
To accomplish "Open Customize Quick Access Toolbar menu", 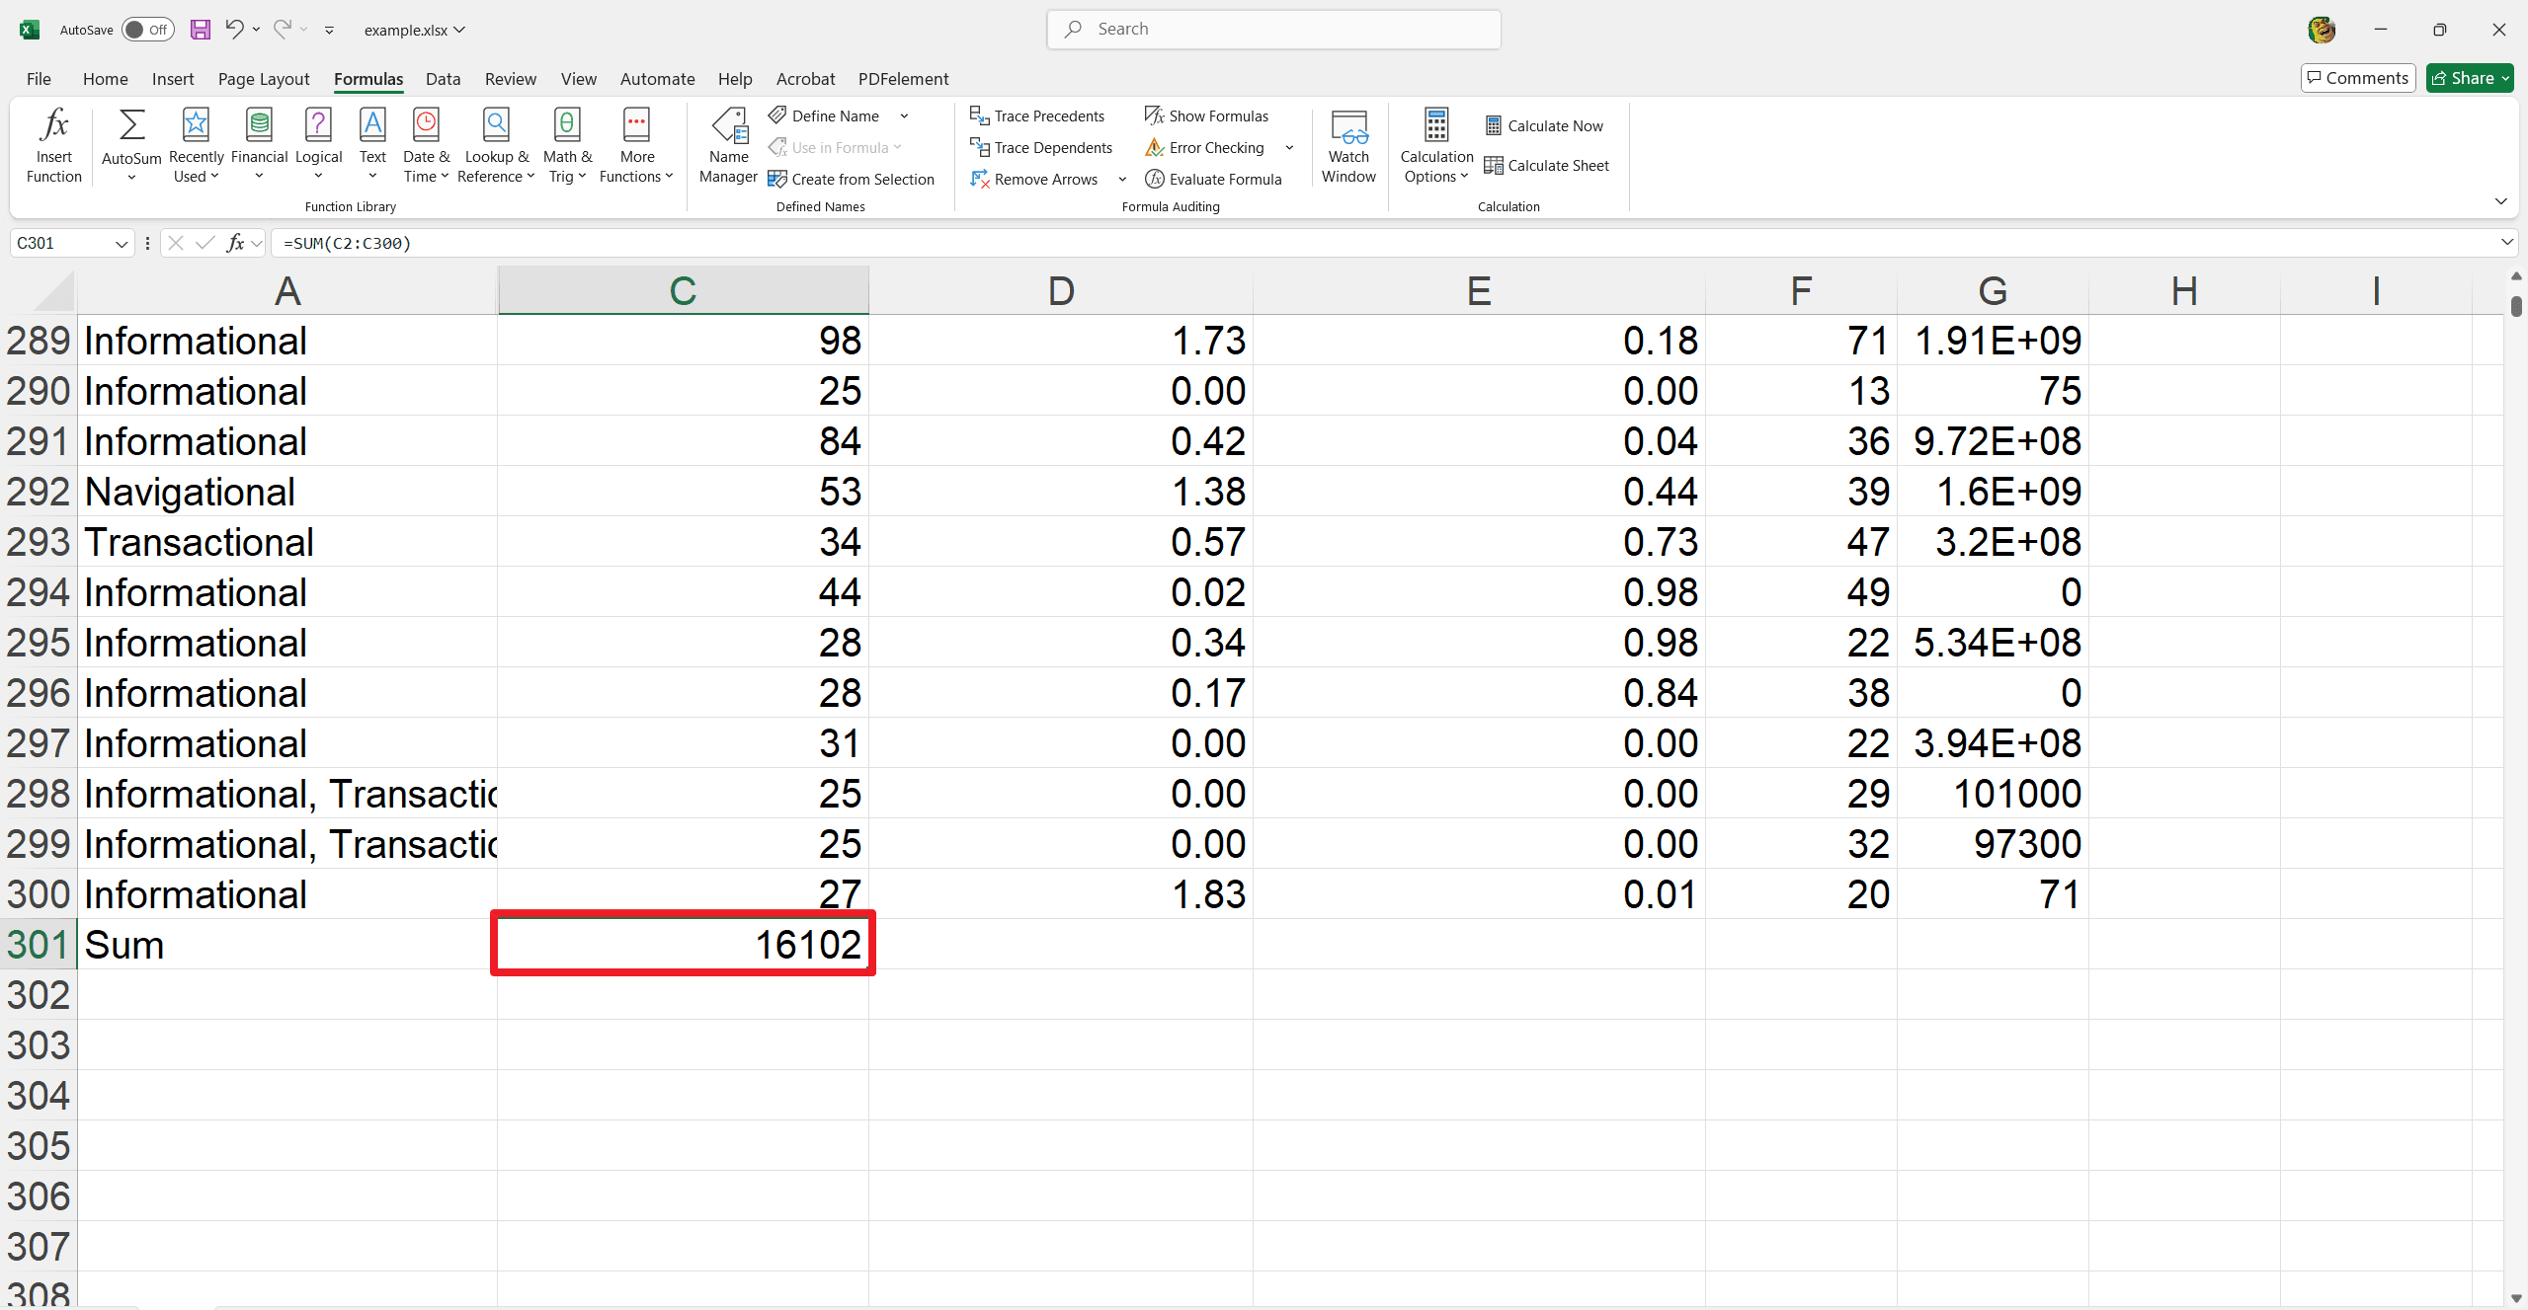I will pos(329,30).
